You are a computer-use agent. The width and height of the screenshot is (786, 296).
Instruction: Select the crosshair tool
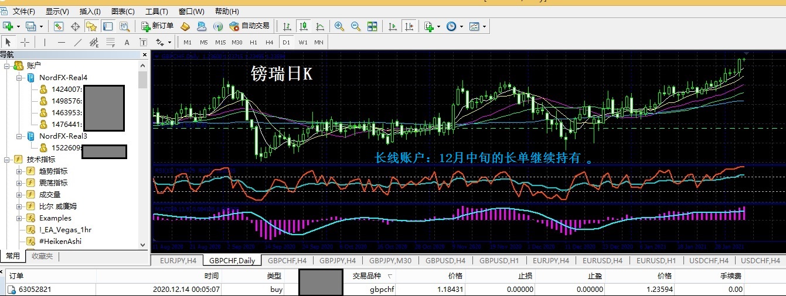pos(25,42)
